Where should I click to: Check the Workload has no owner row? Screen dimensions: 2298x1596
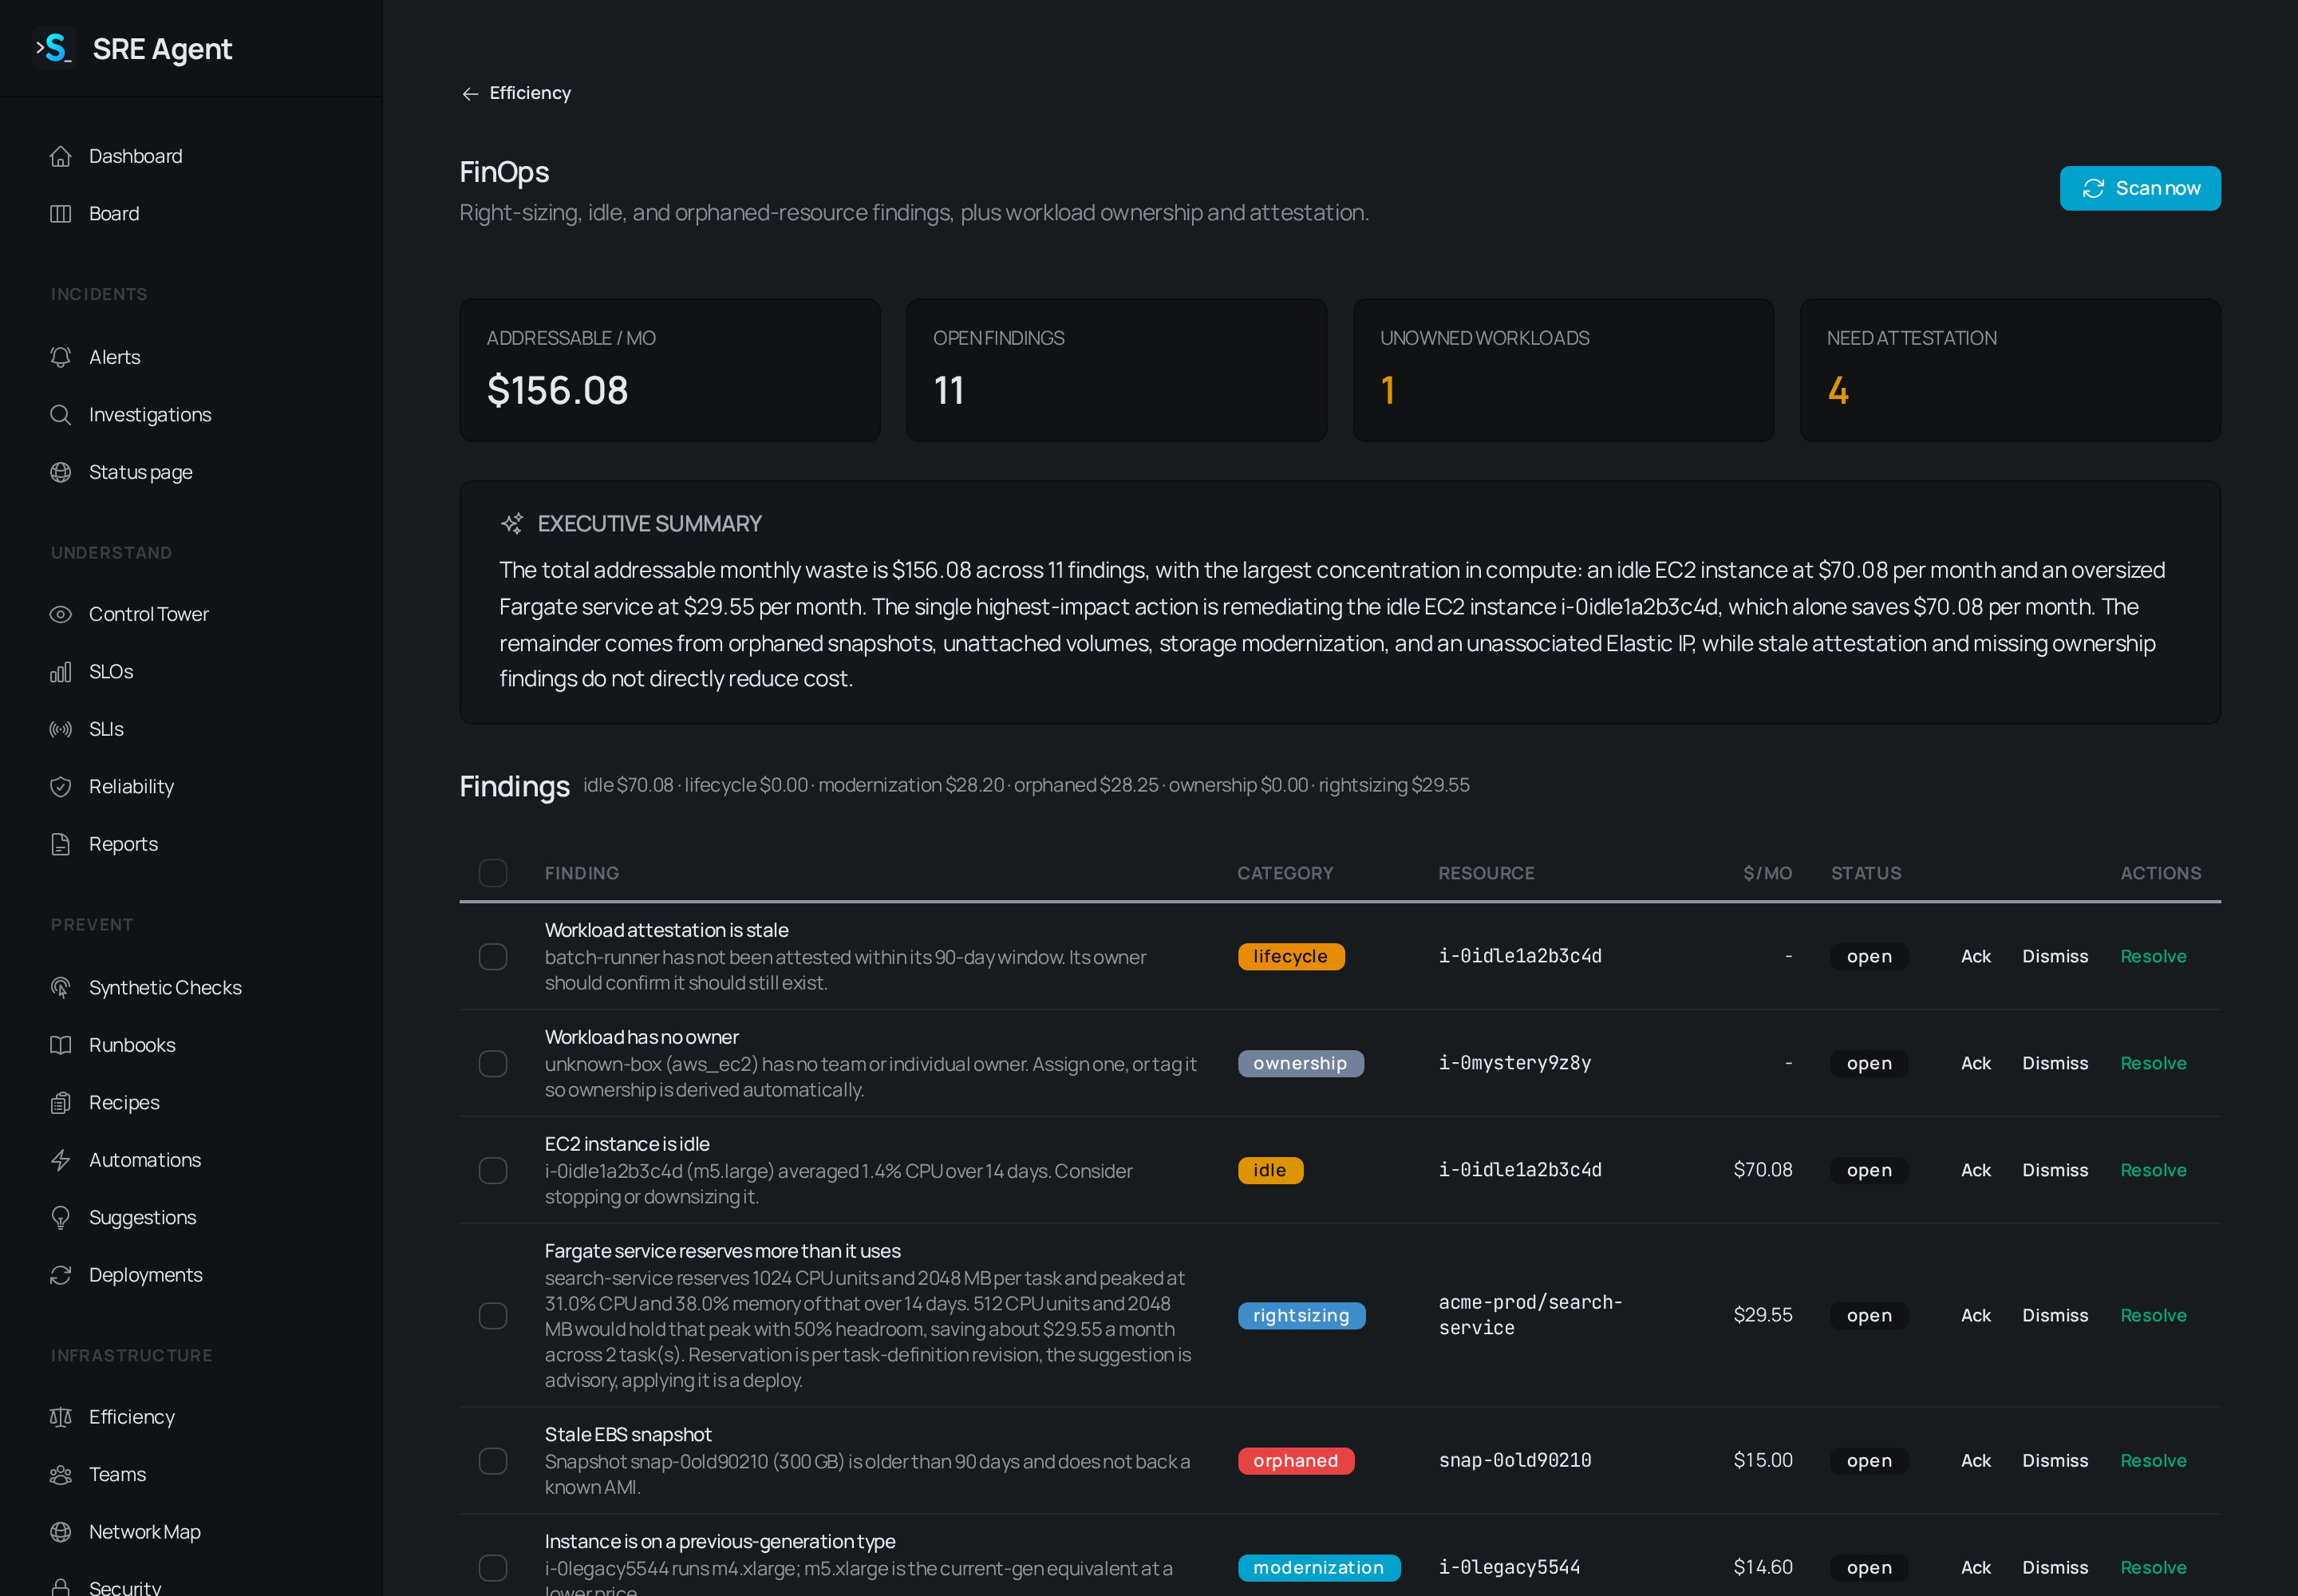click(x=493, y=1063)
